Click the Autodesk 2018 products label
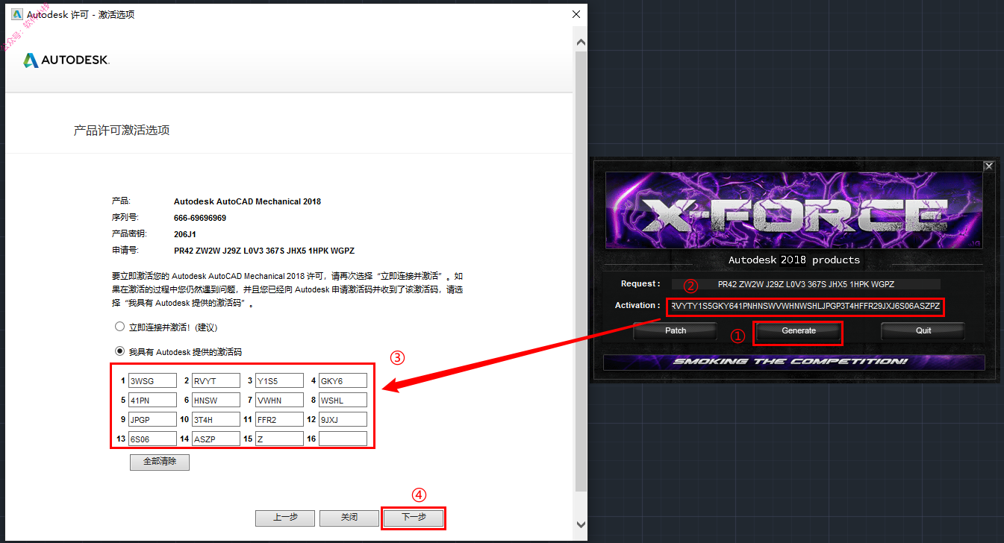1004x543 pixels. (x=794, y=260)
